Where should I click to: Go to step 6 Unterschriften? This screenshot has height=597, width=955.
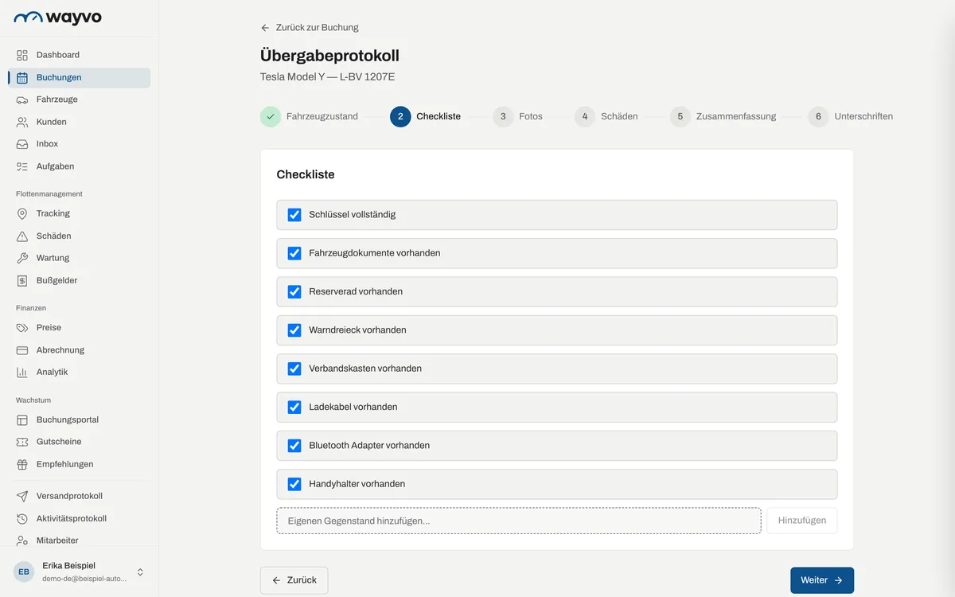pos(851,116)
